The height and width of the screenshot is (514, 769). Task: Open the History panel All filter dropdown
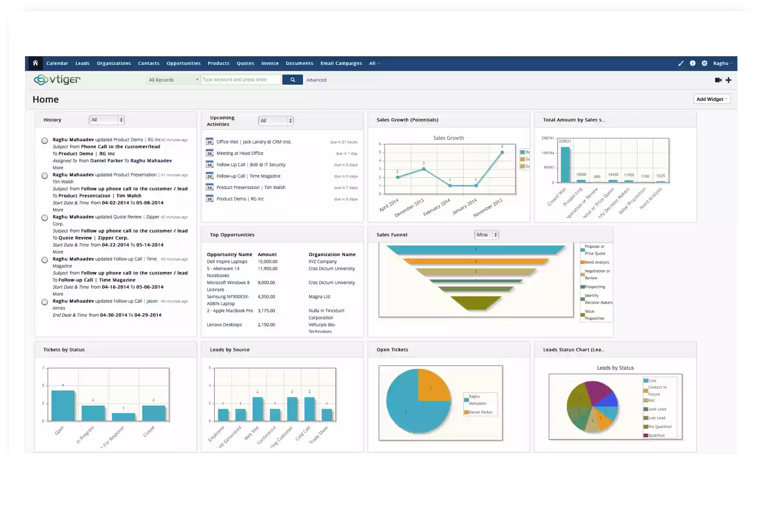106,119
